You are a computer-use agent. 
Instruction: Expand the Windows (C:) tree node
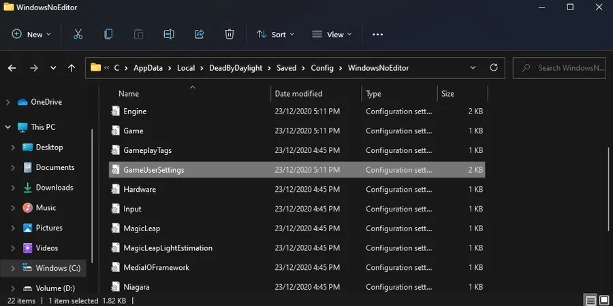click(13, 268)
